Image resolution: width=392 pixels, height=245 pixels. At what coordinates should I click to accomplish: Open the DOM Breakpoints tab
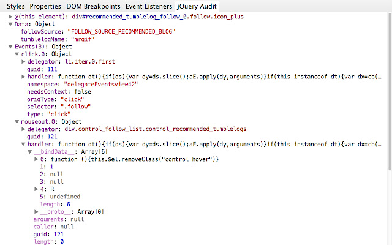(x=93, y=6)
